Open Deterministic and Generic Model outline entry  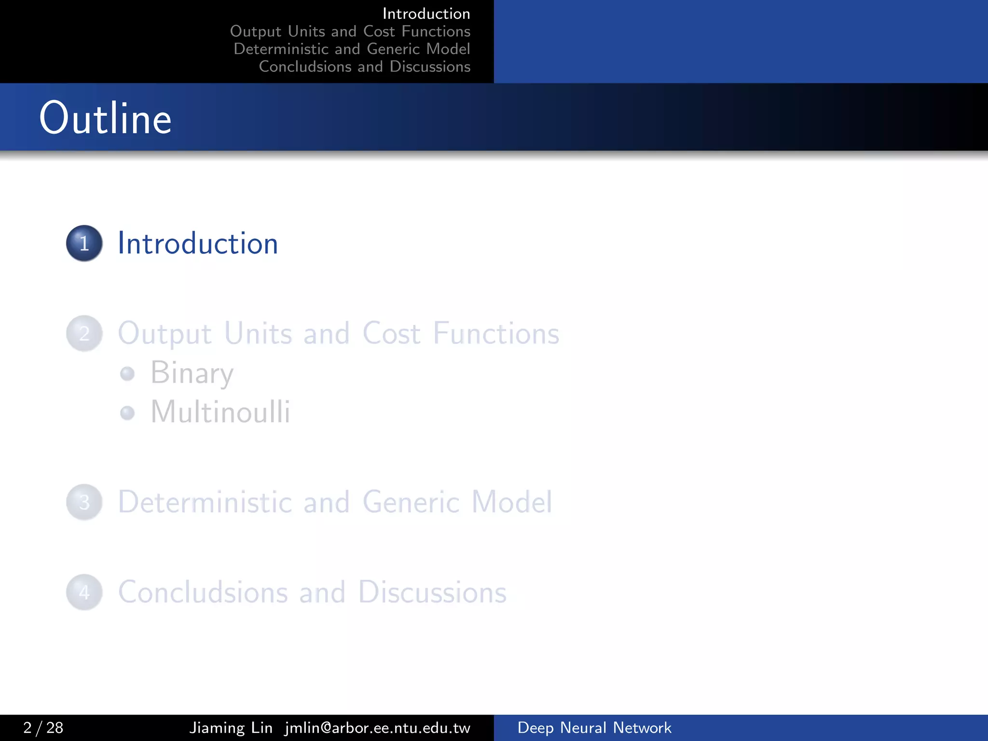[x=335, y=502]
